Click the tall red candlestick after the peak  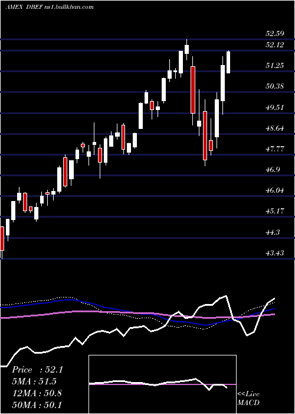pyautogui.click(x=193, y=90)
